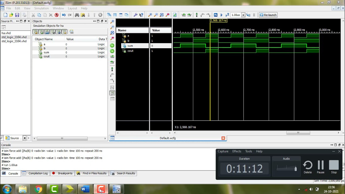Go to previous transition in top toolbar
The width and height of the screenshot is (345, 194).
tap(184, 15)
